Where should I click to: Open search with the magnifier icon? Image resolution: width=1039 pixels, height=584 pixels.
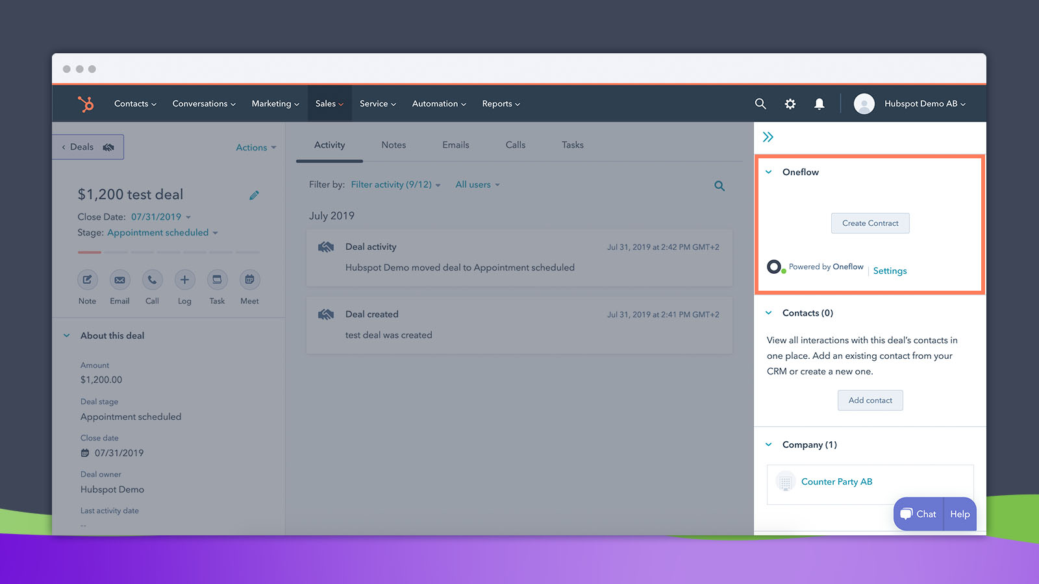point(760,103)
